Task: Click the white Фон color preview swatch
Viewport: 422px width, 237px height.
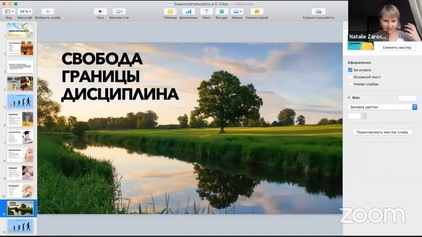Action: [x=407, y=98]
